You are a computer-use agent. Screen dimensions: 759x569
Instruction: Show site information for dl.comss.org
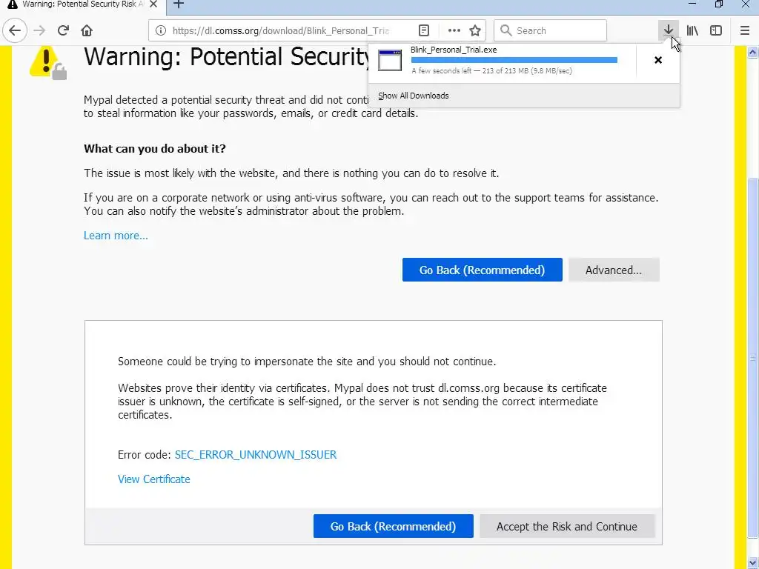pyautogui.click(x=160, y=30)
